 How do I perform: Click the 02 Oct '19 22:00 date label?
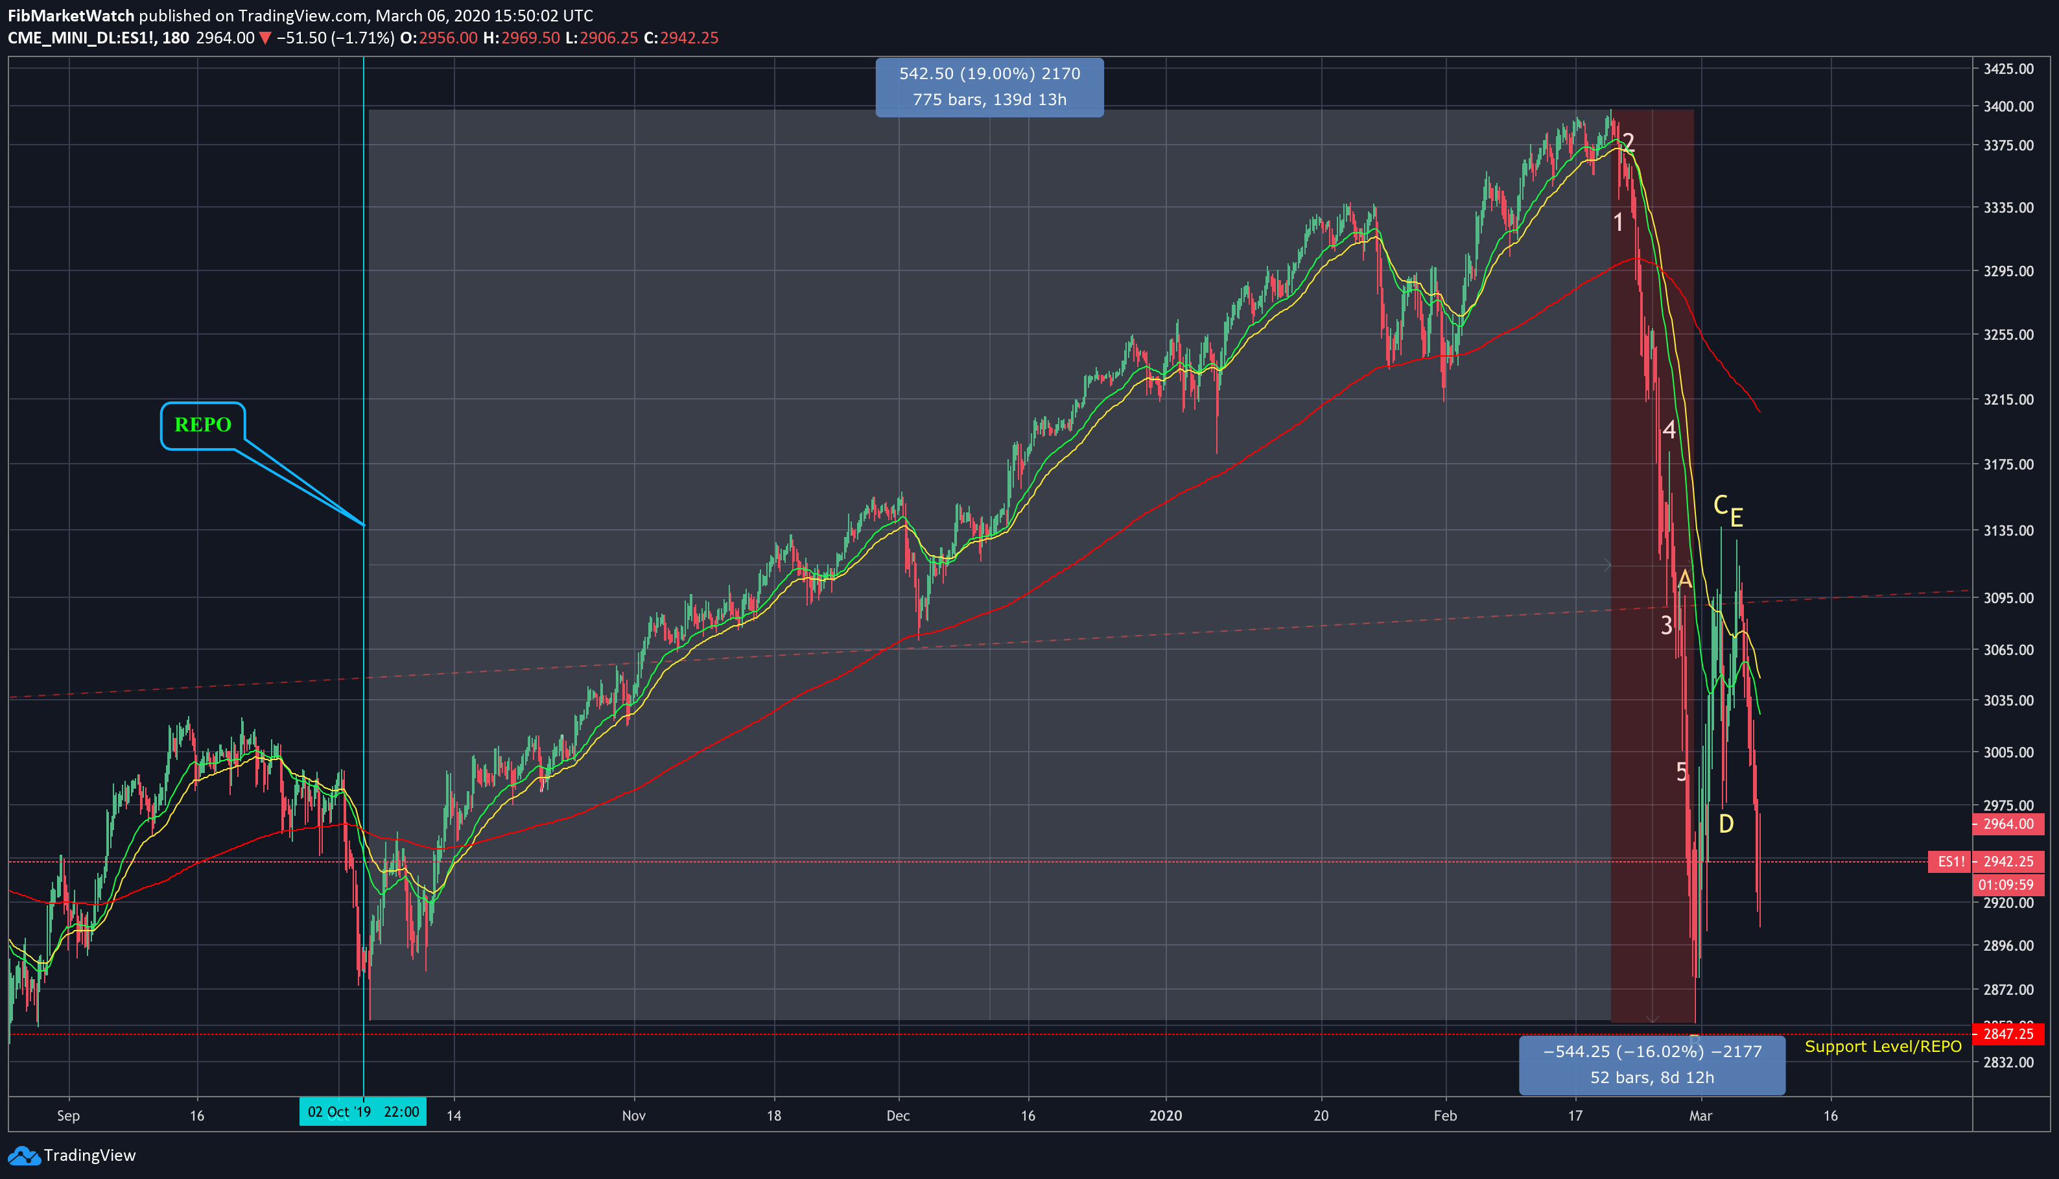coord(364,1112)
